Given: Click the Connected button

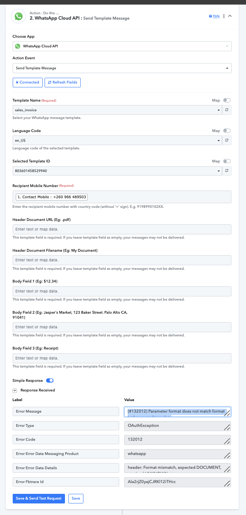Looking at the screenshot, I should [x=27, y=82].
